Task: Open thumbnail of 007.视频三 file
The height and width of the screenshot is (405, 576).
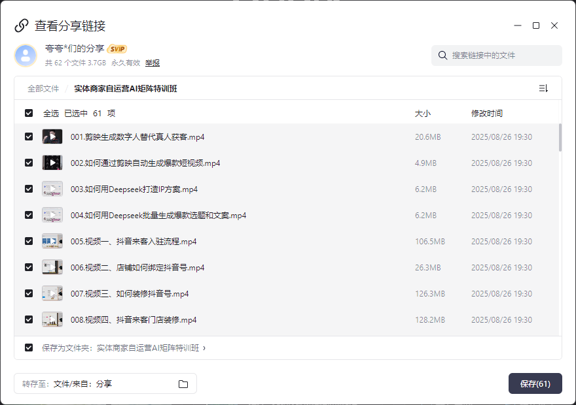Action: point(52,293)
